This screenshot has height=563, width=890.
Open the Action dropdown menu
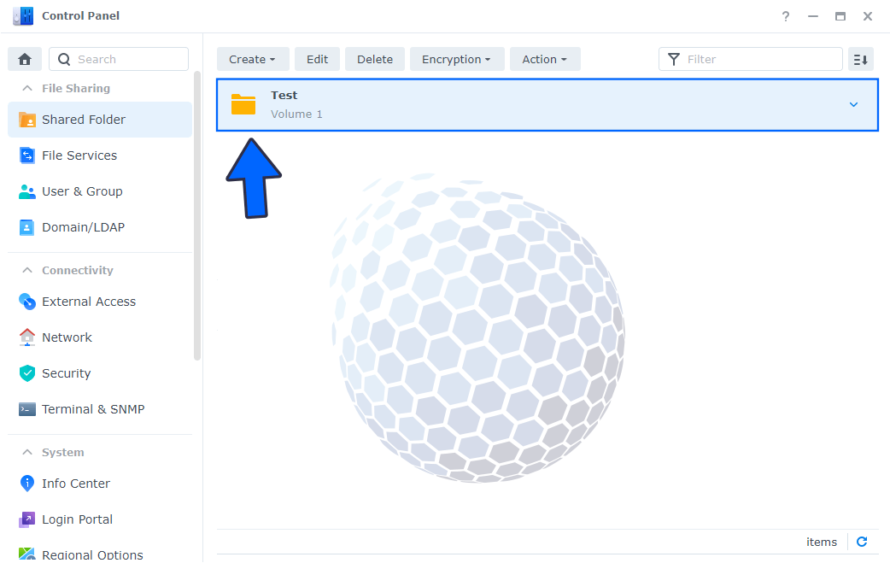coord(545,59)
